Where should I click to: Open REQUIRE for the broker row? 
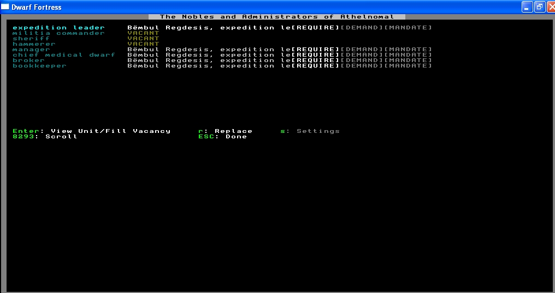(315, 60)
